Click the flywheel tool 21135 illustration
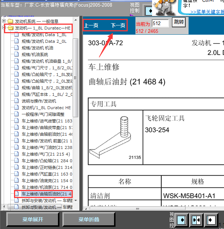This screenshot has width=224, height=229. [x=116, y=138]
